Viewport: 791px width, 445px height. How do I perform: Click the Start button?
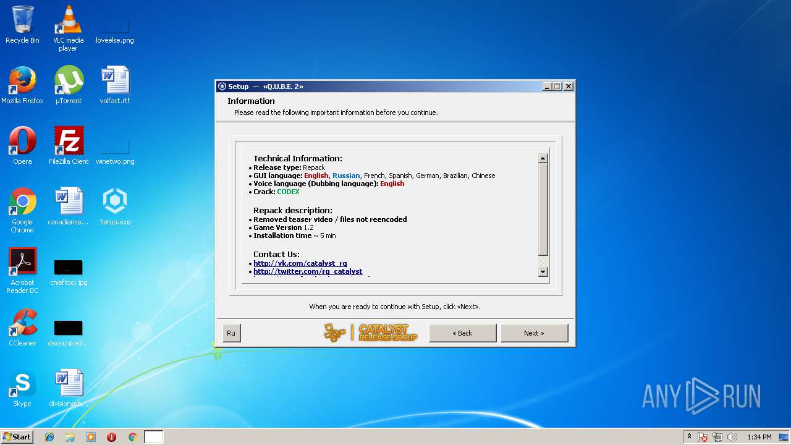pos(17,437)
